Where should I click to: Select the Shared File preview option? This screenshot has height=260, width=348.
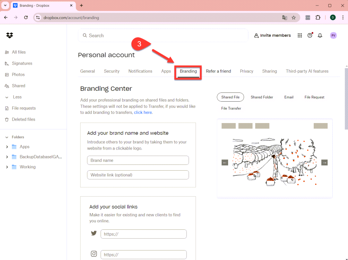230,97
